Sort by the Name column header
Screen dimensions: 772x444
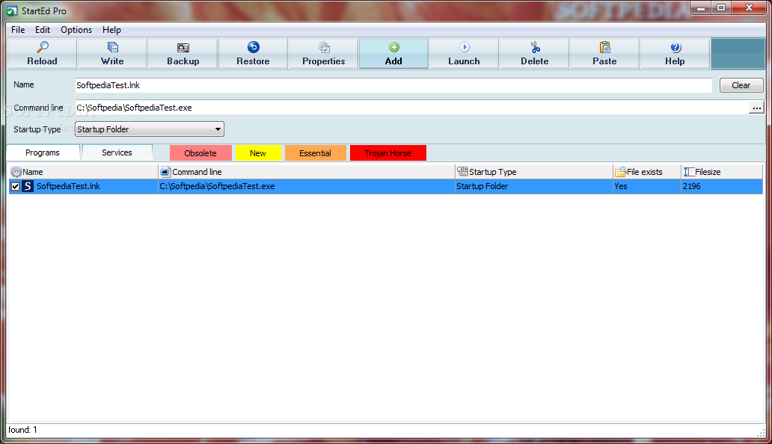83,172
